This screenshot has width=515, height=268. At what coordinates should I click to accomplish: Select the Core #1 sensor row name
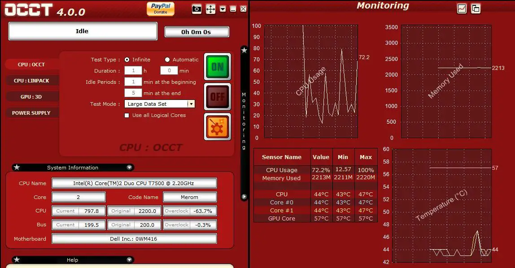pos(282,210)
